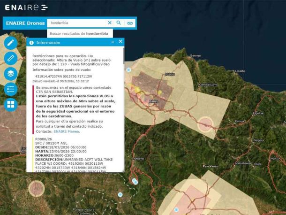Open the basemap gallery grid

(x=11, y=105)
